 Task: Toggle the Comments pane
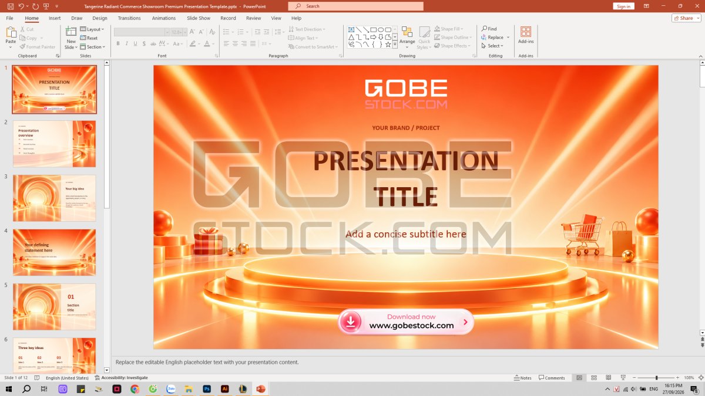tap(552, 378)
